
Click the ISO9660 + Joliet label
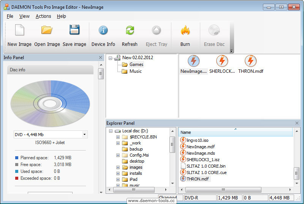(x=50, y=143)
